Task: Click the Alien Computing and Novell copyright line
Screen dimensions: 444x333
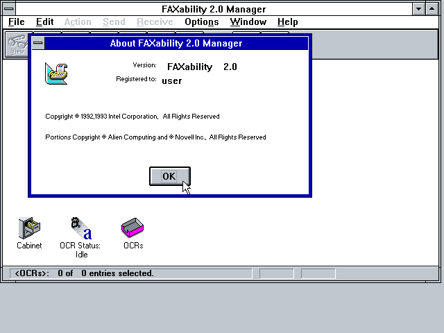Action: (x=155, y=137)
